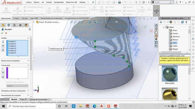Collapse the Curvas guía section

coord(28,65)
